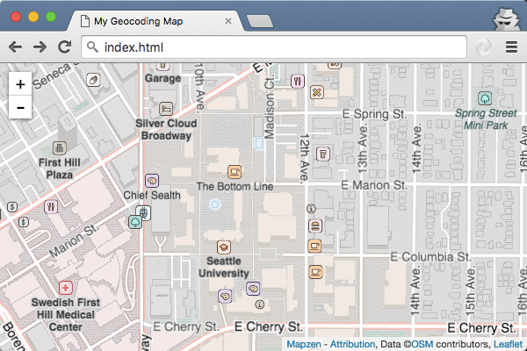The width and height of the screenshot is (527, 351).
Task: Click The Bottom Line cafe cup icon
Action: click(x=235, y=172)
